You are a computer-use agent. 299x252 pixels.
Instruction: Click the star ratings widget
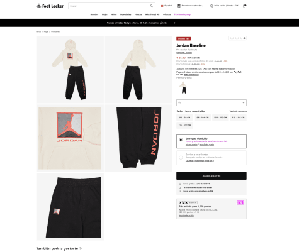coord(237,38)
